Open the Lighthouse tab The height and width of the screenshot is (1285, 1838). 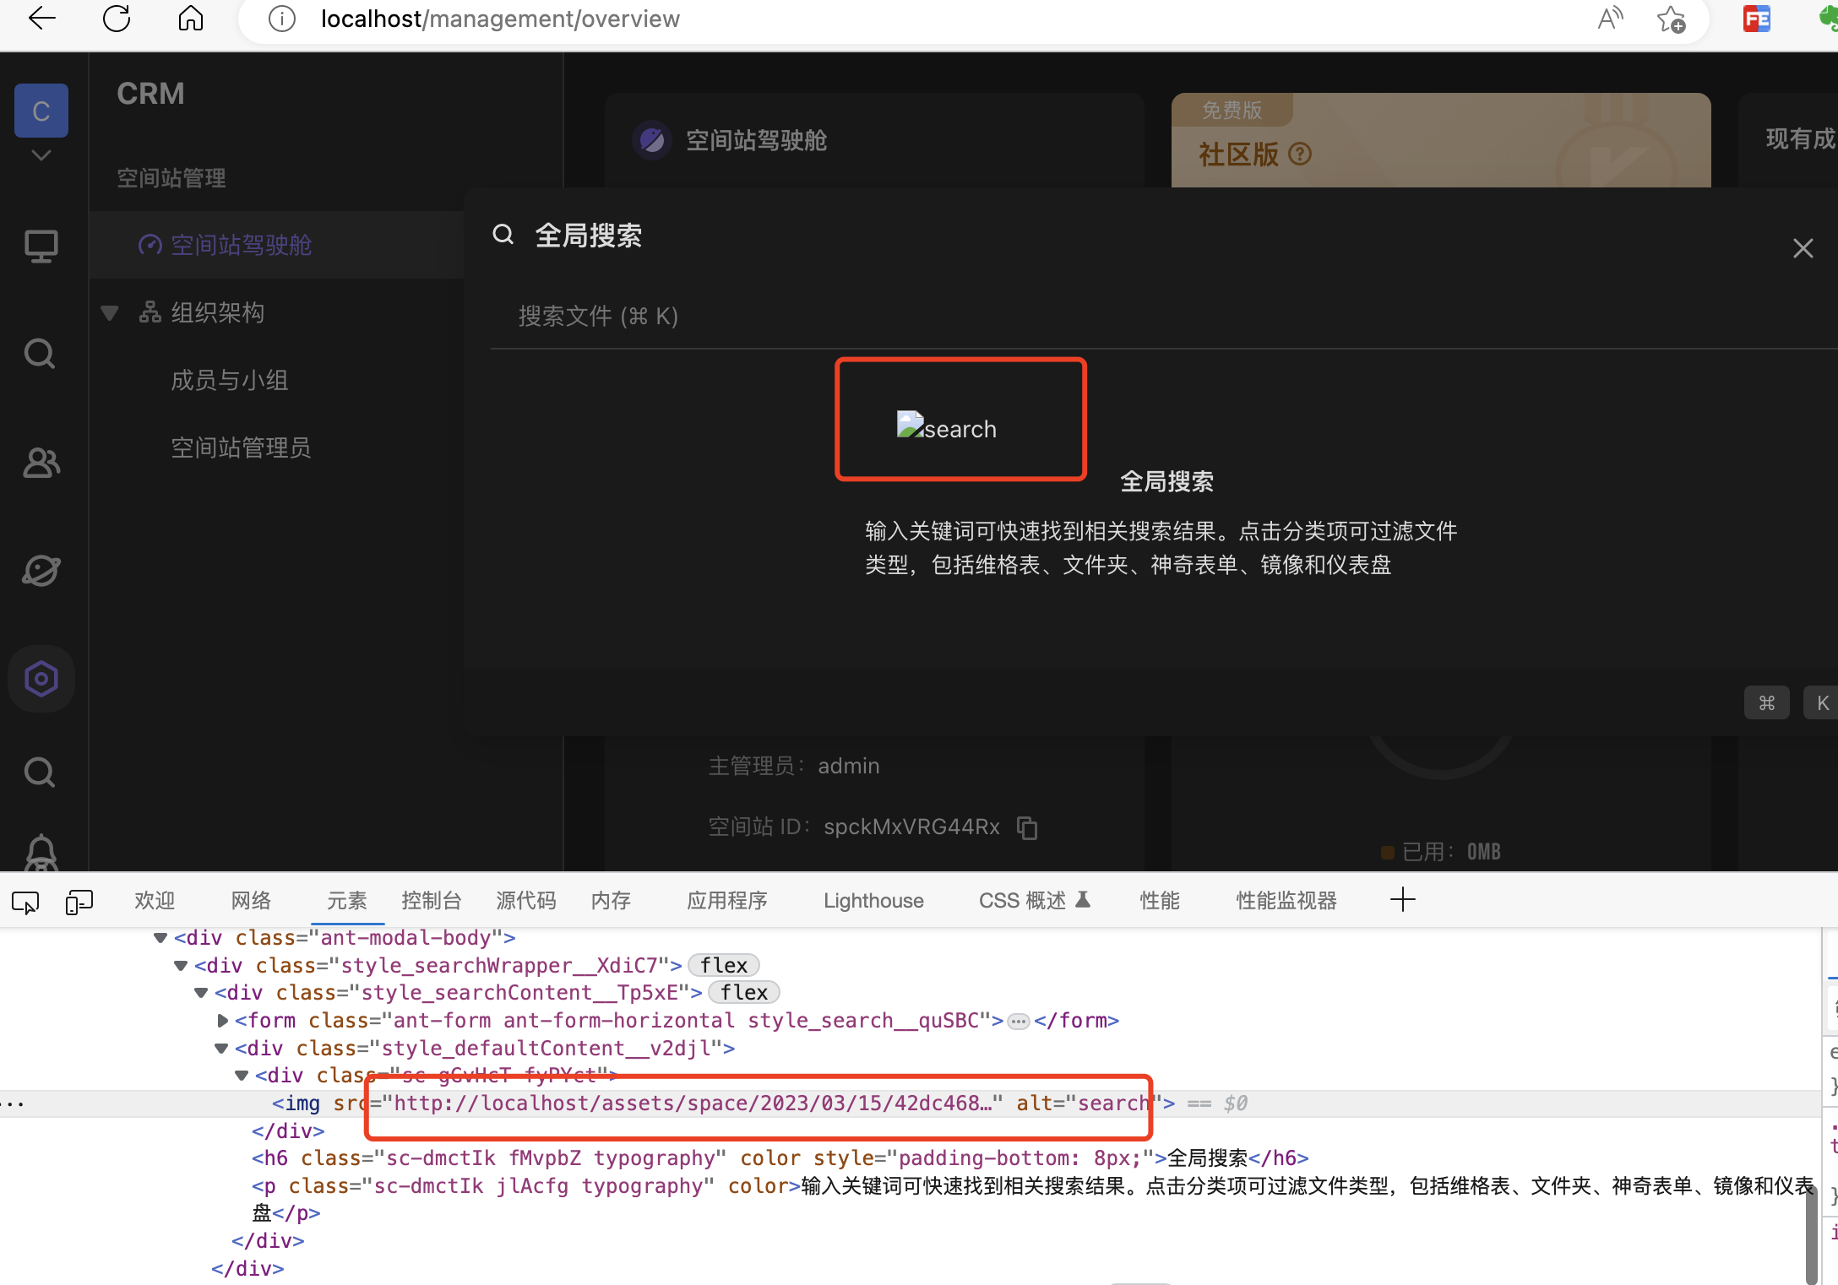point(873,901)
